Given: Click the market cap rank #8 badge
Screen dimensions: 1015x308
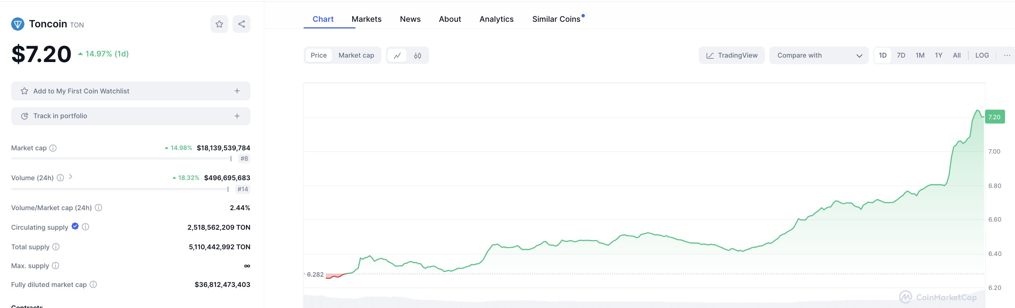Looking at the screenshot, I should (244, 158).
